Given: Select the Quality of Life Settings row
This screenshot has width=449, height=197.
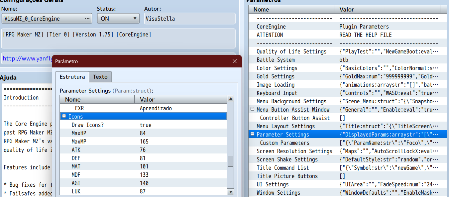Looking at the screenshot, I should (x=348, y=51).
